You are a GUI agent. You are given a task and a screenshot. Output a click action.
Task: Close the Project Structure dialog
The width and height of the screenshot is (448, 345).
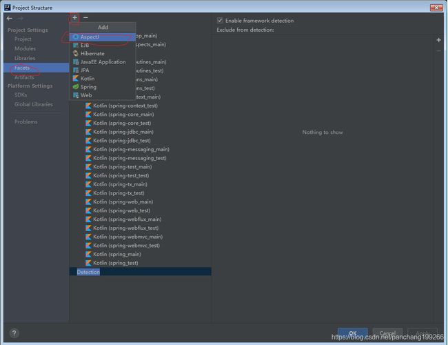(436, 8)
